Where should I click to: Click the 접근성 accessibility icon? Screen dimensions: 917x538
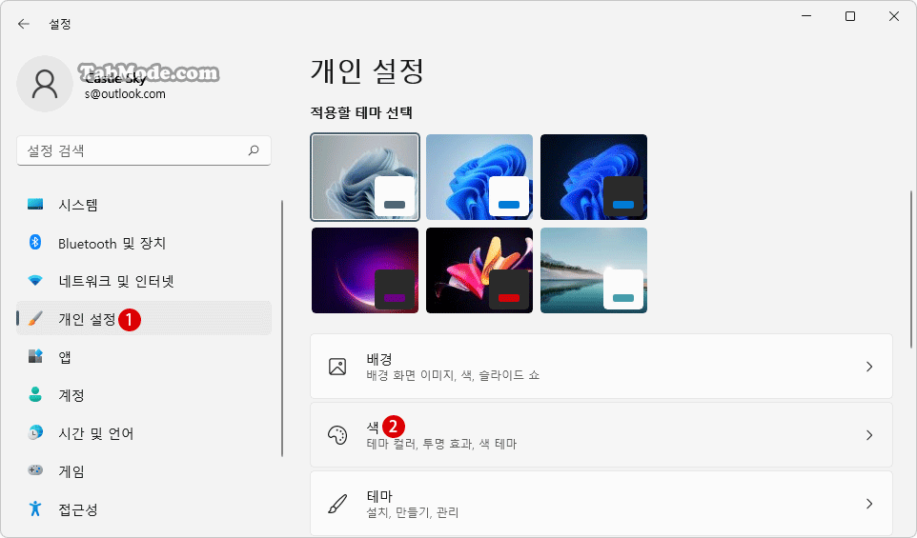pyautogui.click(x=35, y=508)
